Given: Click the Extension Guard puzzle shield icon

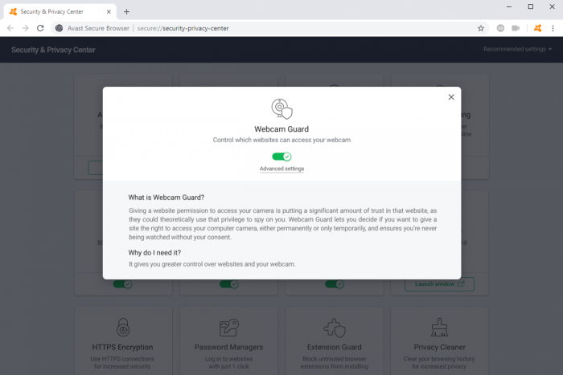Looking at the screenshot, I should [x=335, y=328].
